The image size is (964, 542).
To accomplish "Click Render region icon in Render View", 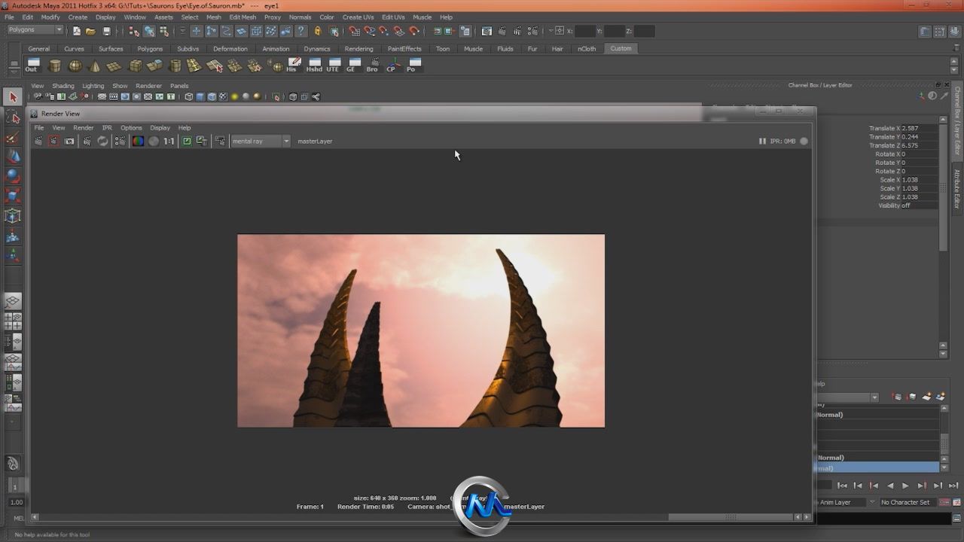I will click(53, 141).
